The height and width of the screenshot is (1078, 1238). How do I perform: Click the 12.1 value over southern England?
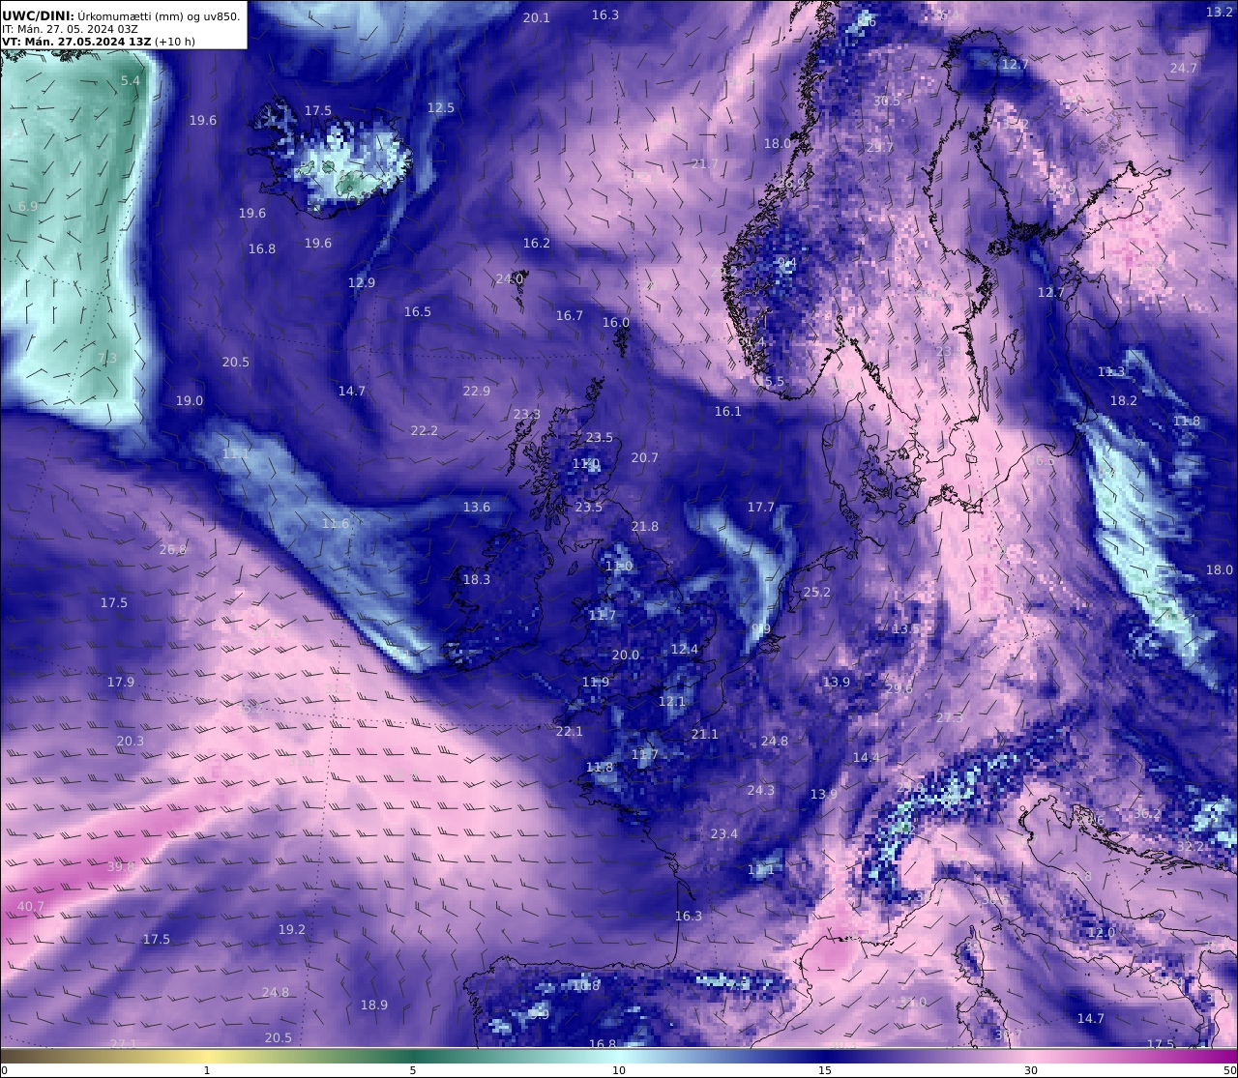click(x=672, y=702)
